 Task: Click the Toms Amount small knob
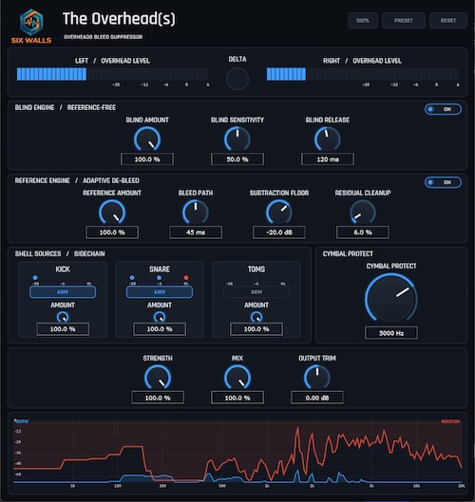tap(256, 317)
